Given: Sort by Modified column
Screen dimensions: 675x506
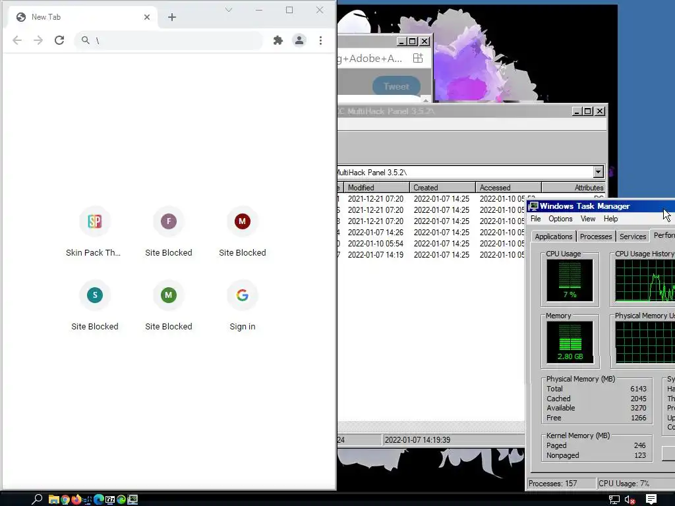Looking at the screenshot, I should [376, 188].
